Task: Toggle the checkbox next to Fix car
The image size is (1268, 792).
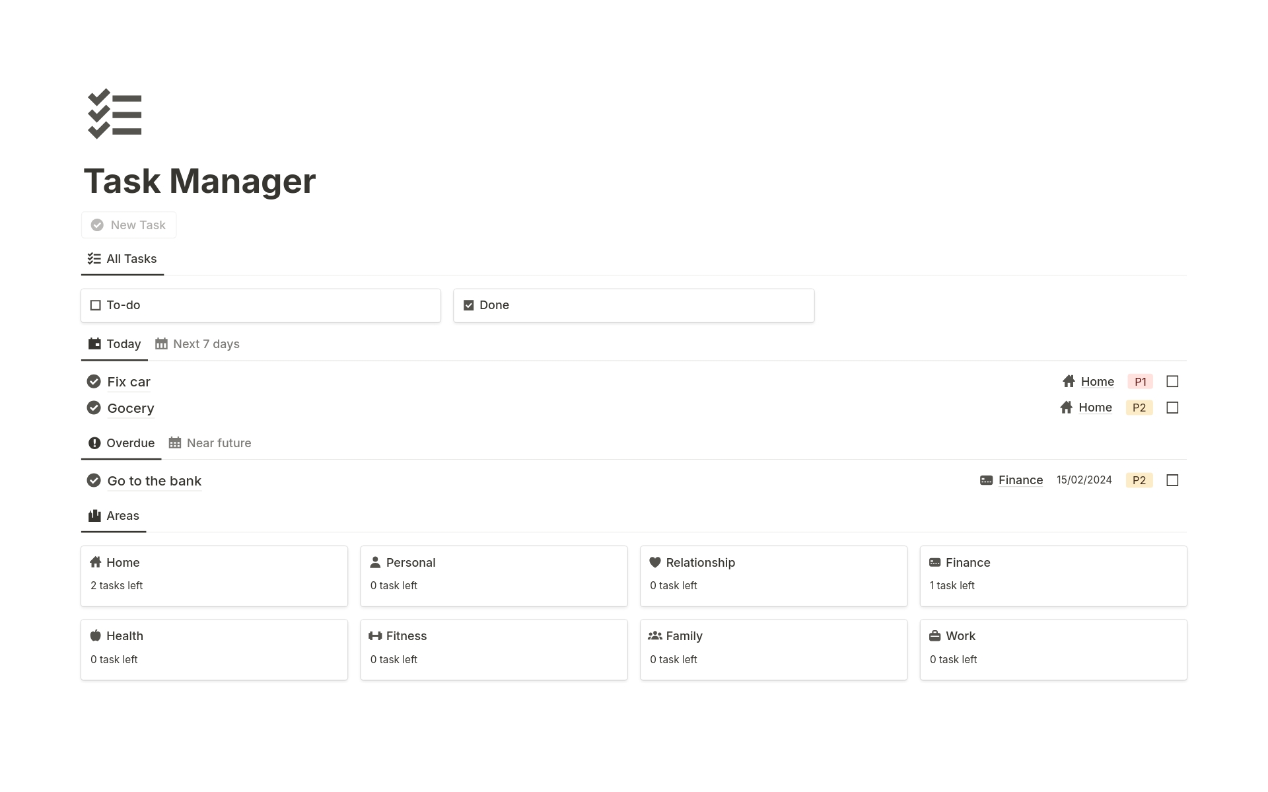Action: (1172, 381)
